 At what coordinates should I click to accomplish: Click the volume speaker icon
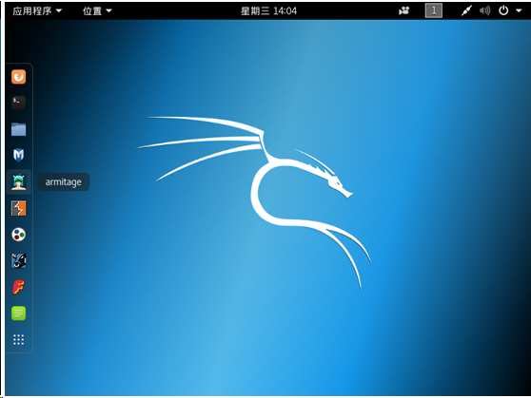click(484, 10)
